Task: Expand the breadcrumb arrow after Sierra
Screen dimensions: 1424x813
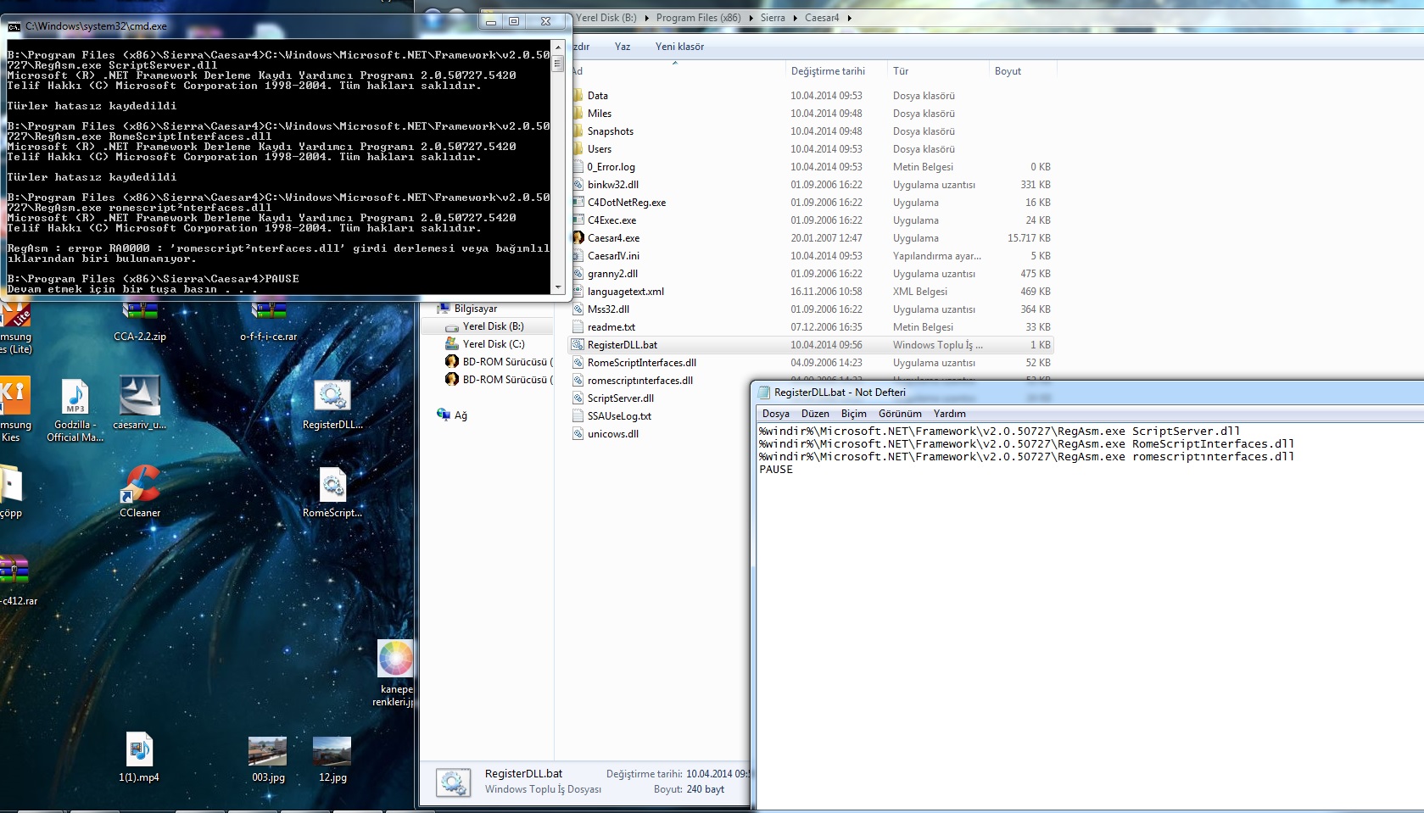Action: coord(795,18)
